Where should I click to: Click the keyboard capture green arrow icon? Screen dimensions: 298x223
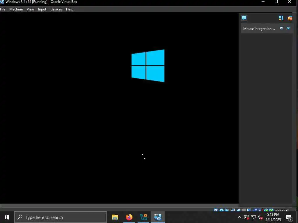coord(272,210)
